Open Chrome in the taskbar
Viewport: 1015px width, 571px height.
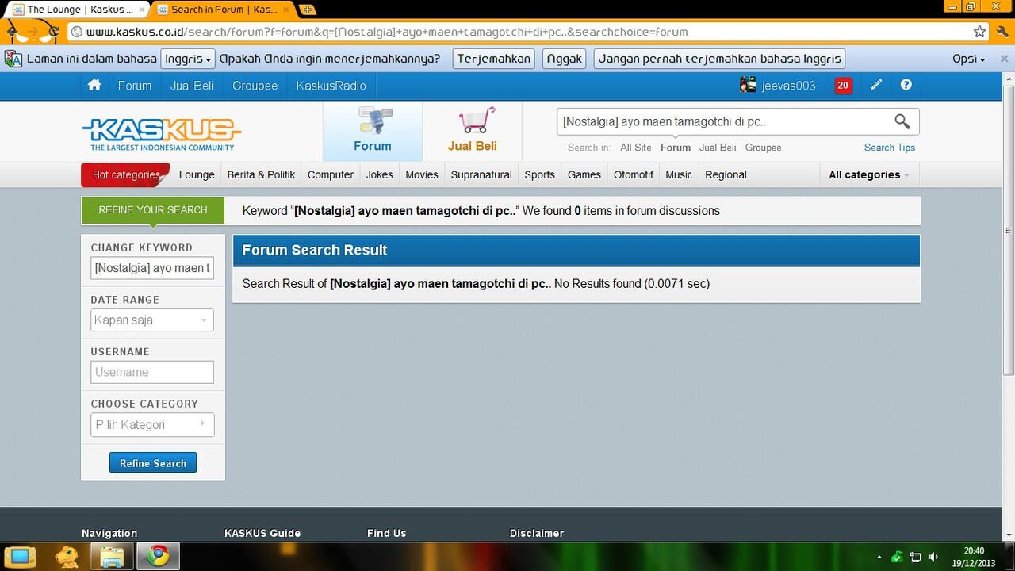[x=158, y=556]
